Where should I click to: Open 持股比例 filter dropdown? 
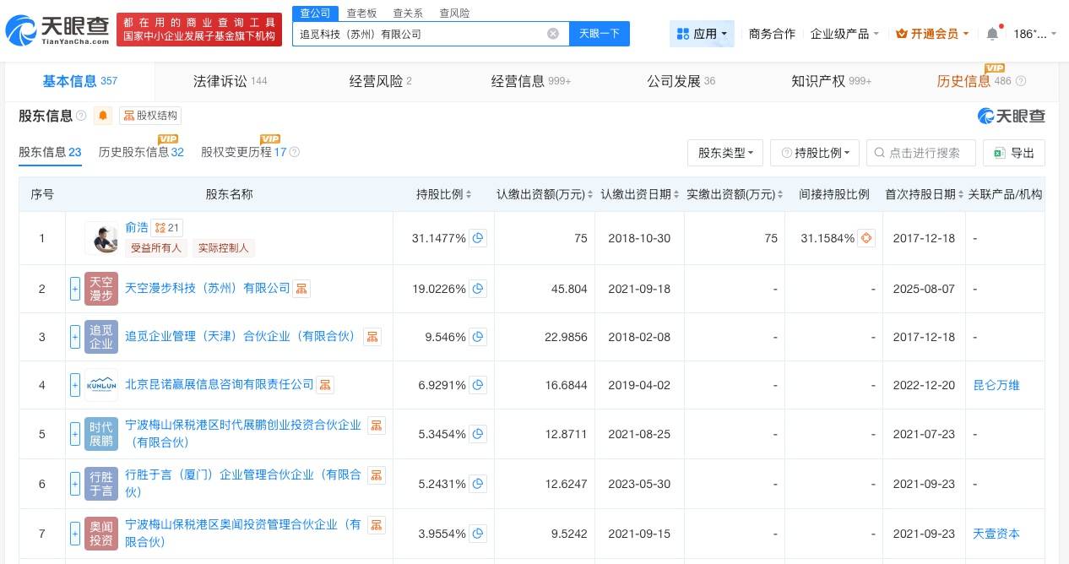pos(815,153)
